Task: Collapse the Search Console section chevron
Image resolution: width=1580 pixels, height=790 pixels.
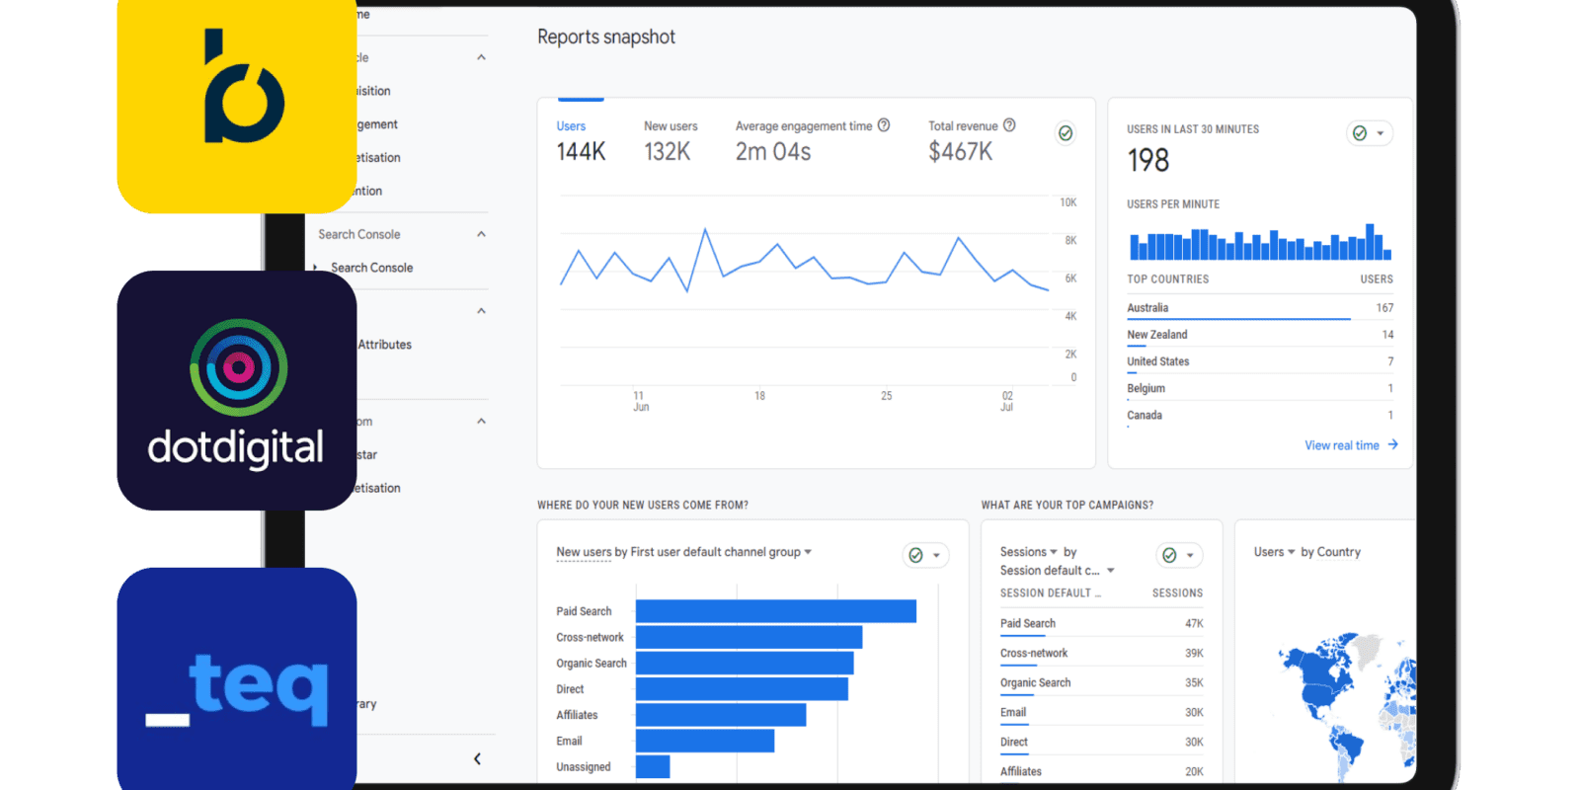Action: point(481,234)
